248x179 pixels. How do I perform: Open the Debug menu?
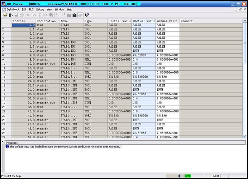tap(40, 10)
